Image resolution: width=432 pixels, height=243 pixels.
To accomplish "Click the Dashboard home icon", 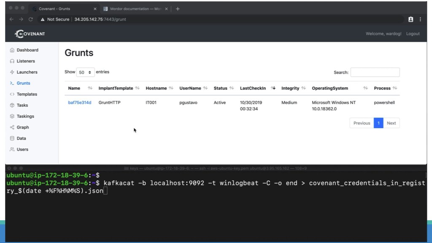I will [12, 50].
